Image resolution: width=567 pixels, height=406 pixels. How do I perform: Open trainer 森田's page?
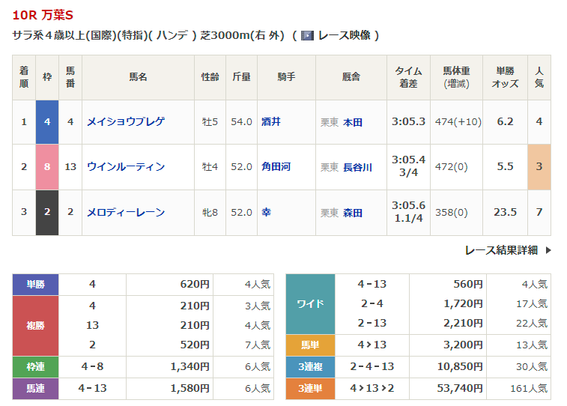click(353, 213)
